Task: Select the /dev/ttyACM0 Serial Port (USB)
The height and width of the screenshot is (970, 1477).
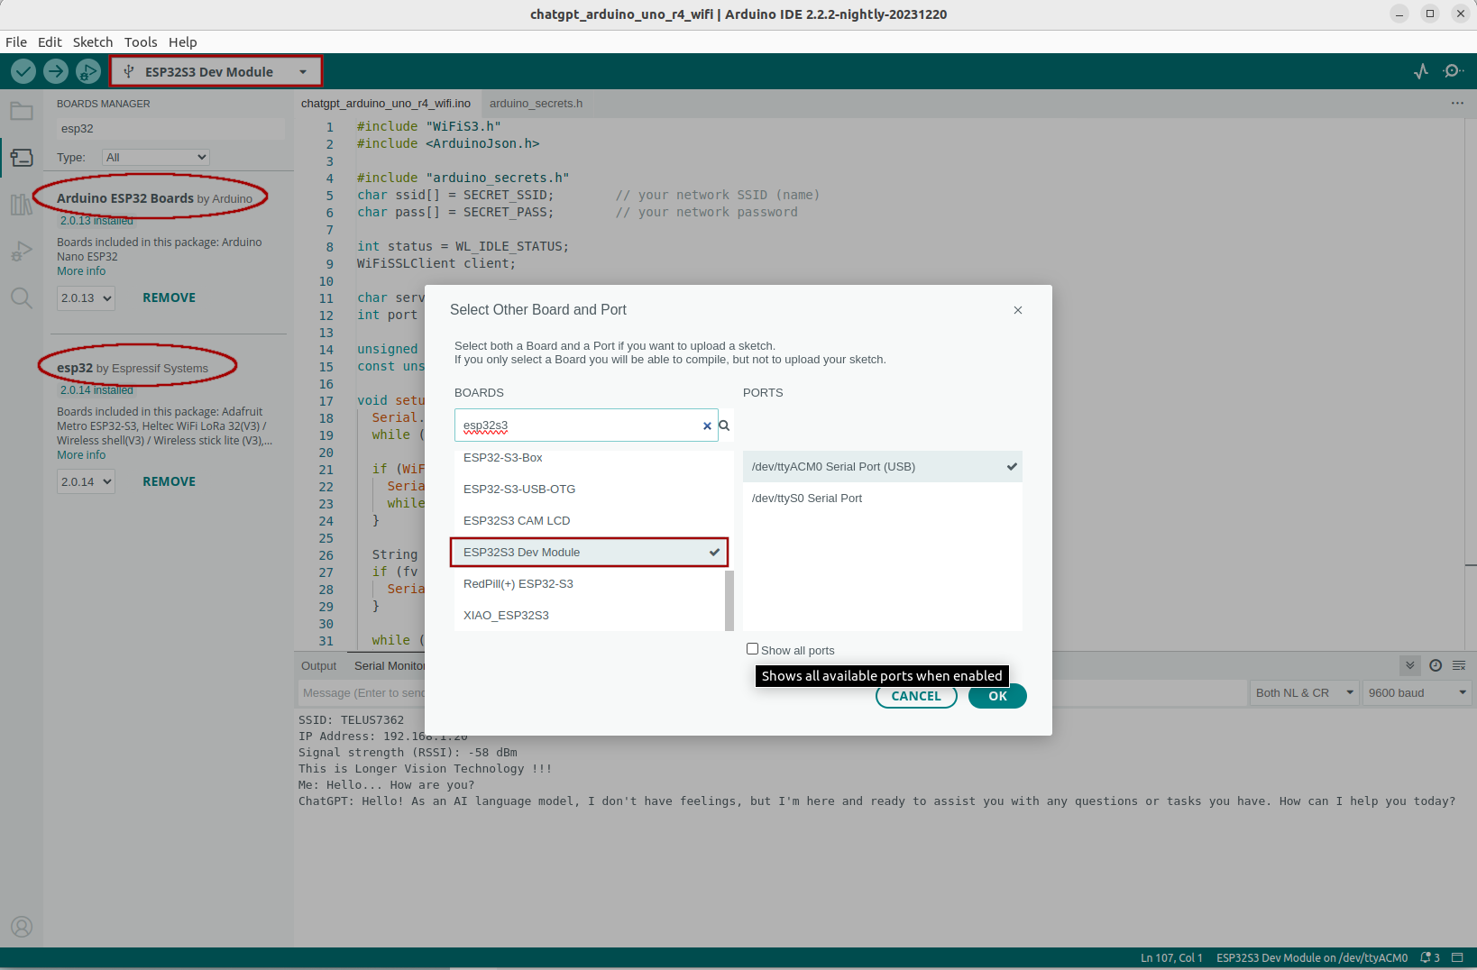Action: click(883, 467)
